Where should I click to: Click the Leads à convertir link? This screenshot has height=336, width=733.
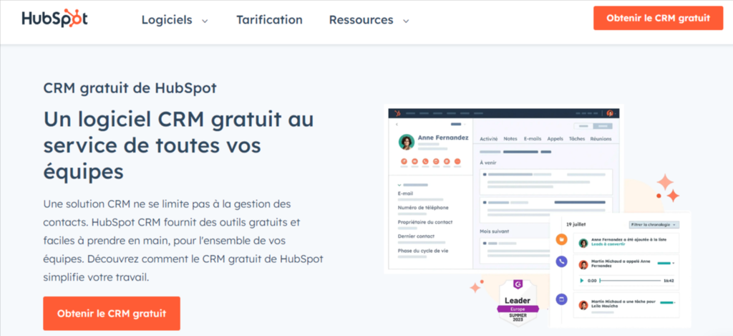coord(608,244)
